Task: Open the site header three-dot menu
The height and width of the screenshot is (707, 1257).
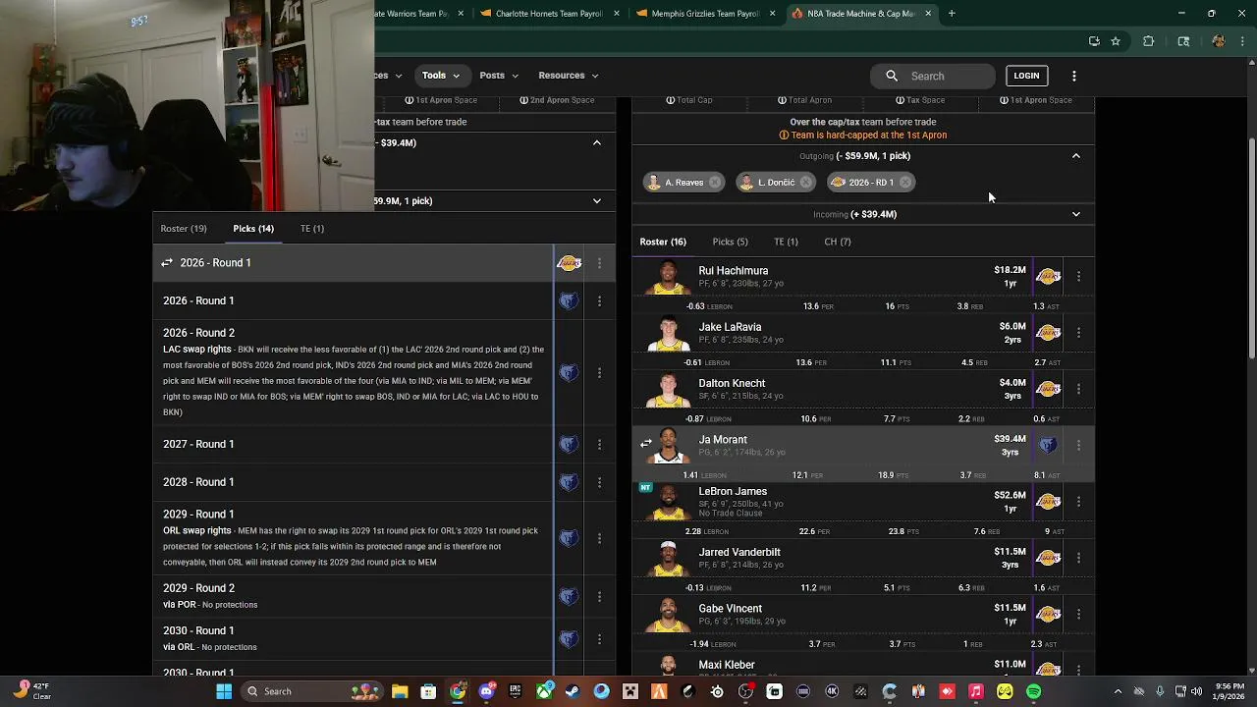Action: pos(1074,76)
